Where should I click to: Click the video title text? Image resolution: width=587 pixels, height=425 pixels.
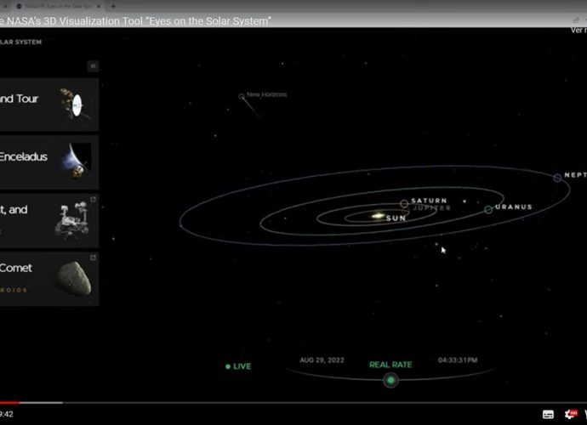(x=135, y=21)
